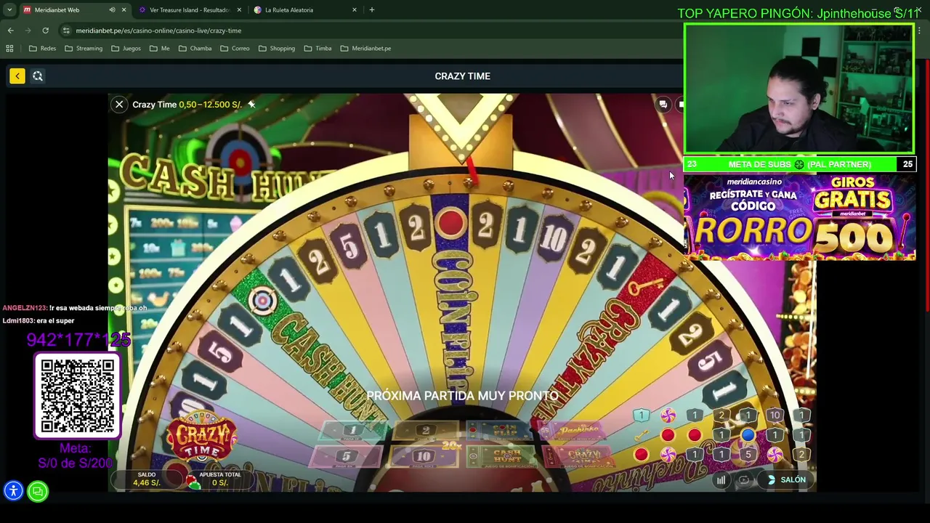The width and height of the screenshot is (930, 523).
Task: Open the accessibility icon bottom left
Action: [13, 491]
